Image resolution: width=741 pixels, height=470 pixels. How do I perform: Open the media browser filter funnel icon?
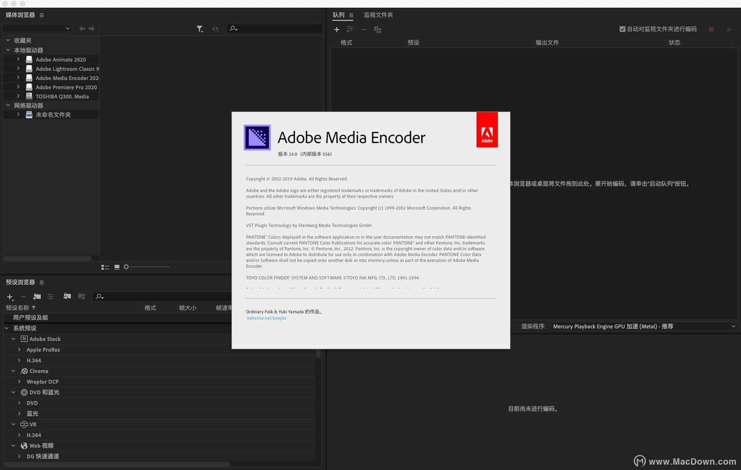point(199,29)
